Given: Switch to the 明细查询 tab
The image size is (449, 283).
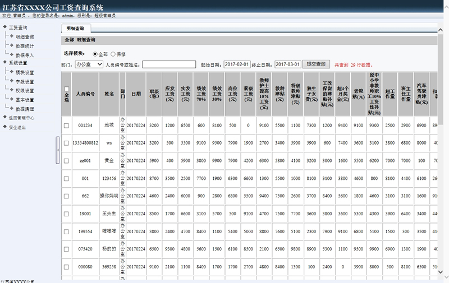Looking at the screenshot, I should pos(75,28).
